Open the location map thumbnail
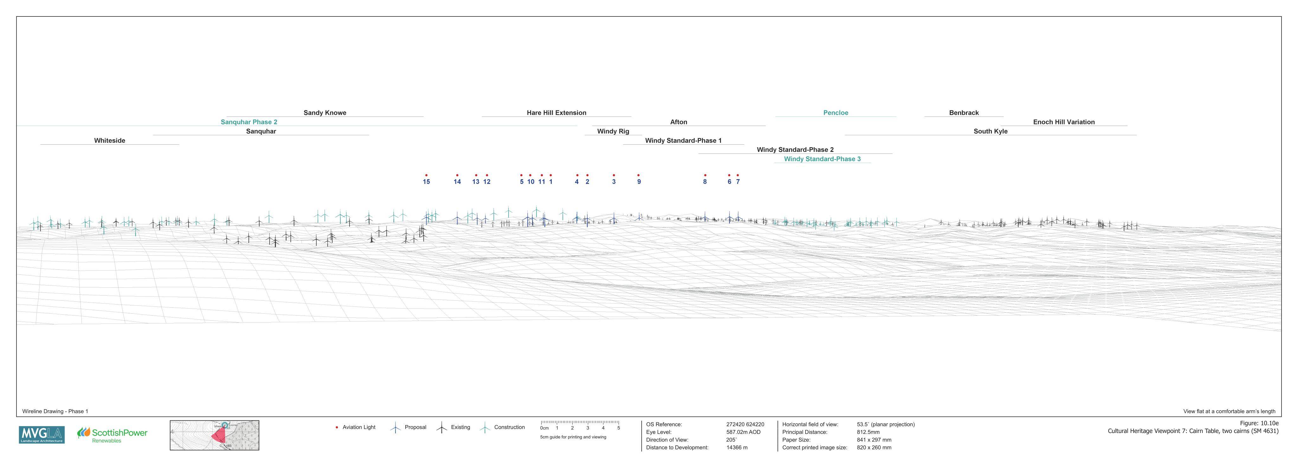The height and width of the screenshot is (458, 1298). 215,435
